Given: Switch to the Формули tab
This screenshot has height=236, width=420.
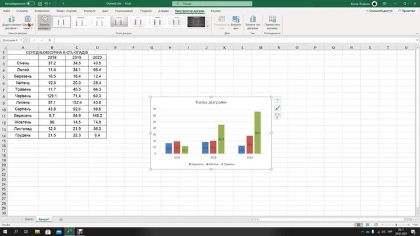Looking at the screenshot, I should tap(89, 10).
